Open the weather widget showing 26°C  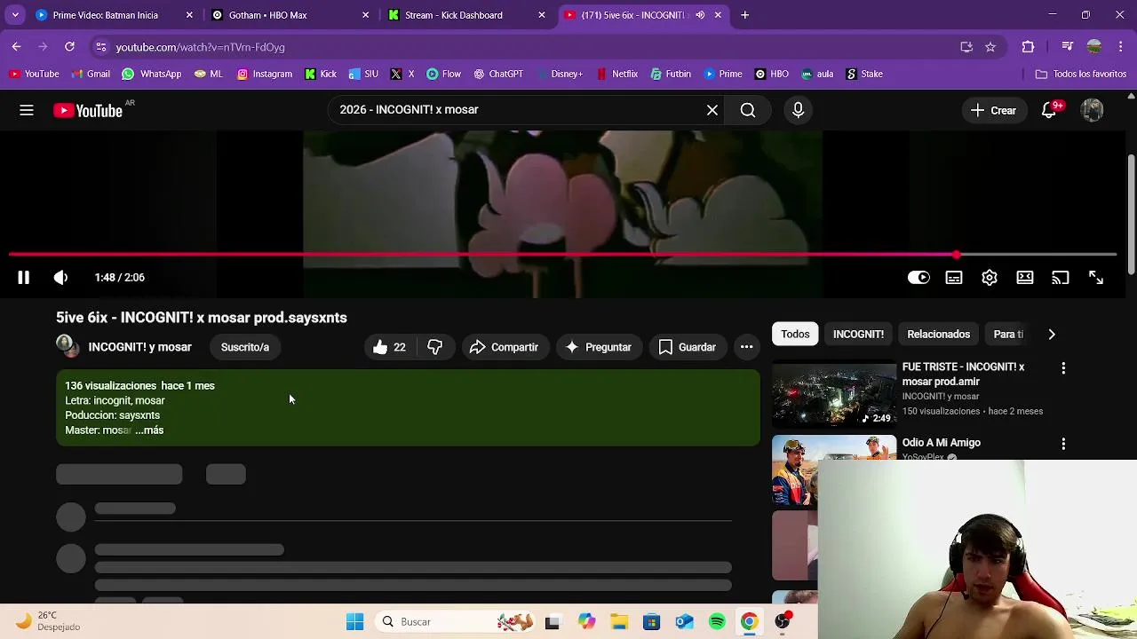click(46, 621)
